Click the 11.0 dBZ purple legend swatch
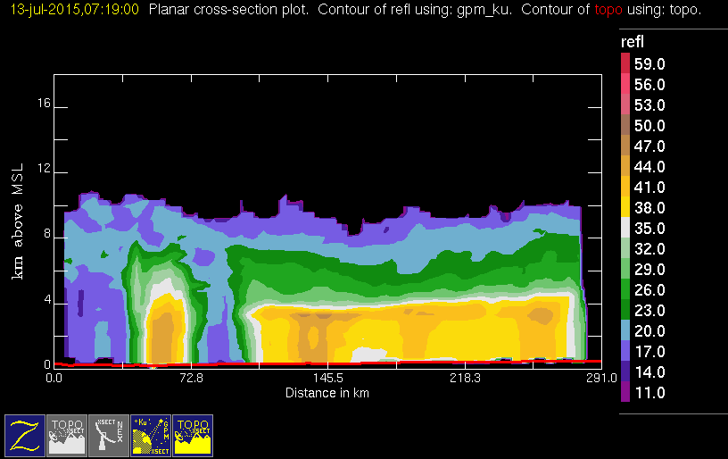This screenshot has width=728, height=459. point(625,392)
